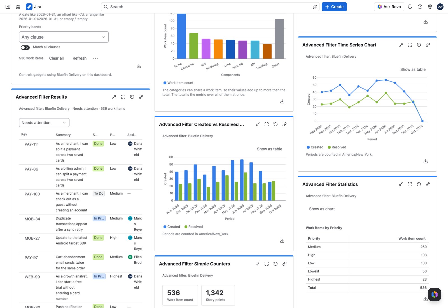Open the settings gear icon
The width and height of the screenshot is (448, 308).
click(430, 7)
